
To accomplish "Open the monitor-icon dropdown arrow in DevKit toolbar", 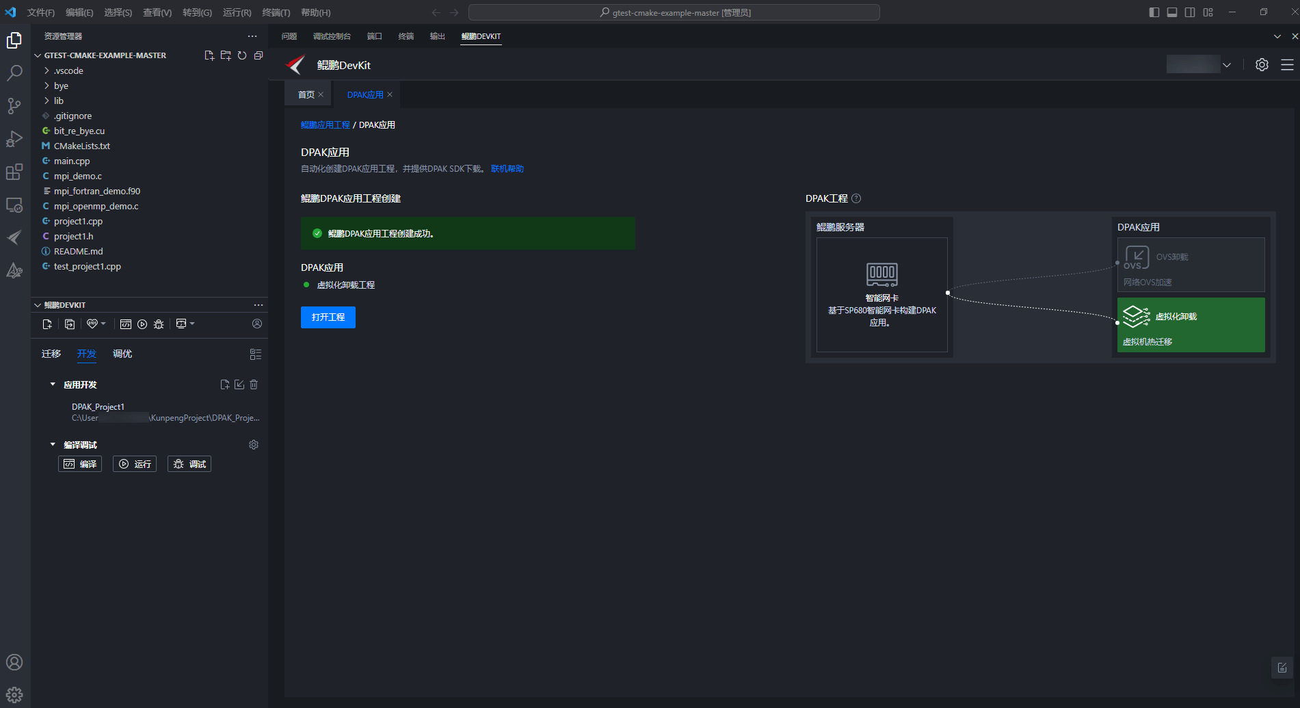I will coord(192,324).
